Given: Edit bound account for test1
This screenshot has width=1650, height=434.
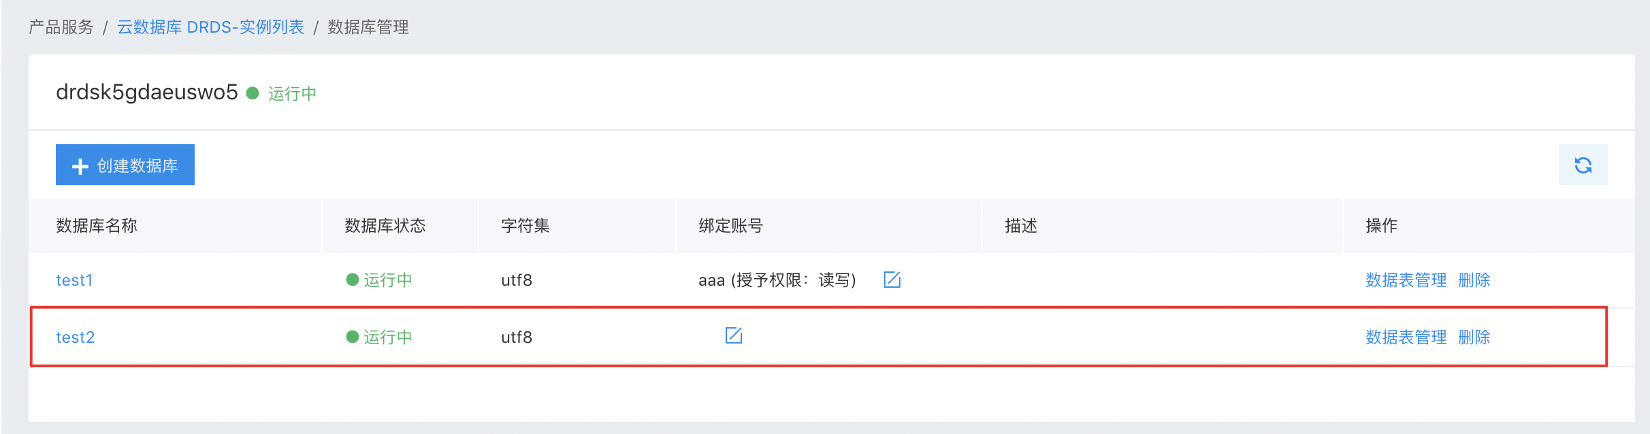Looking at the screenshot, I should click(892, 280).
